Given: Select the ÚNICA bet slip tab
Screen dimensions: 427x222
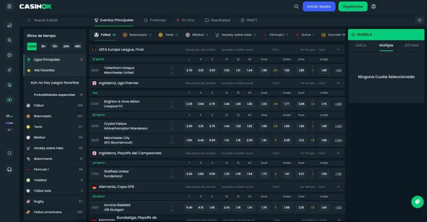Looking at the screenshot, I should click(361, 45).
